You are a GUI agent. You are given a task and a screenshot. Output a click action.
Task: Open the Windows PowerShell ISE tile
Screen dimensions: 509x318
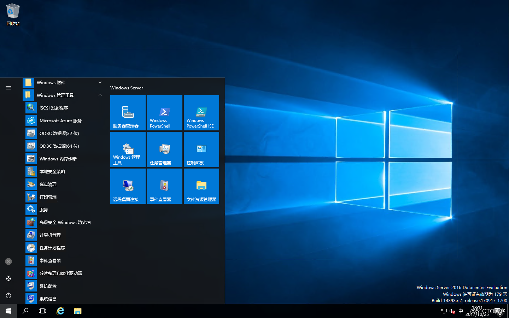click(201, 113)
